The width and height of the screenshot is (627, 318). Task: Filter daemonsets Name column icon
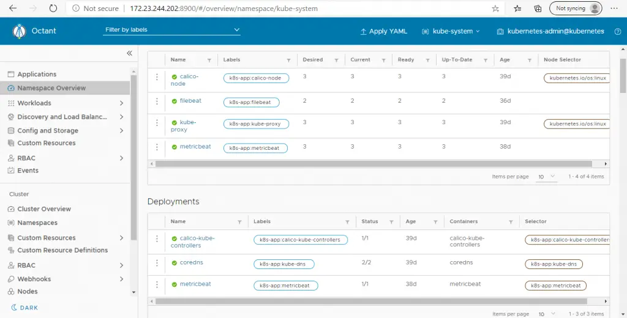click(x=209, y=61)
